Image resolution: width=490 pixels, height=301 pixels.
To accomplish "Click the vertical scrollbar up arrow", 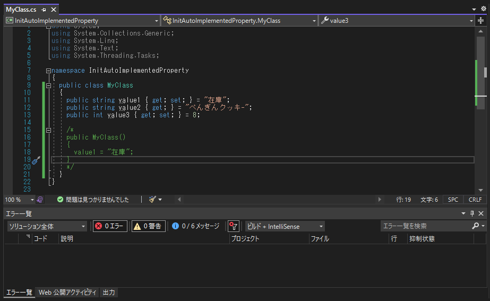I will 480,31.
